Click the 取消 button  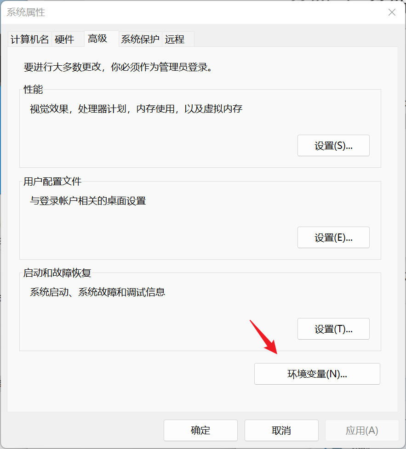[281, 430]
